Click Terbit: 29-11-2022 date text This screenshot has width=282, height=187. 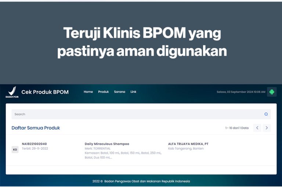[35, 149]
